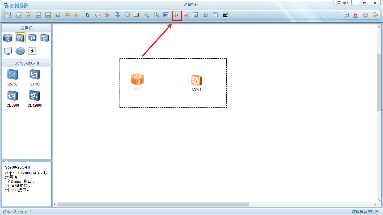Click the scroll-up arrow of the canvas
This screenshot has width=383, height=215.
coord(379,27)
